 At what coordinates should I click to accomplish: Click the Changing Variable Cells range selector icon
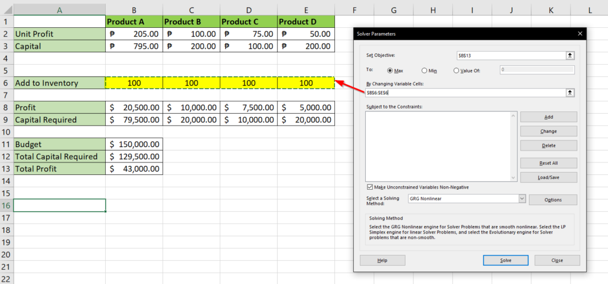click(x=570, y=92)
